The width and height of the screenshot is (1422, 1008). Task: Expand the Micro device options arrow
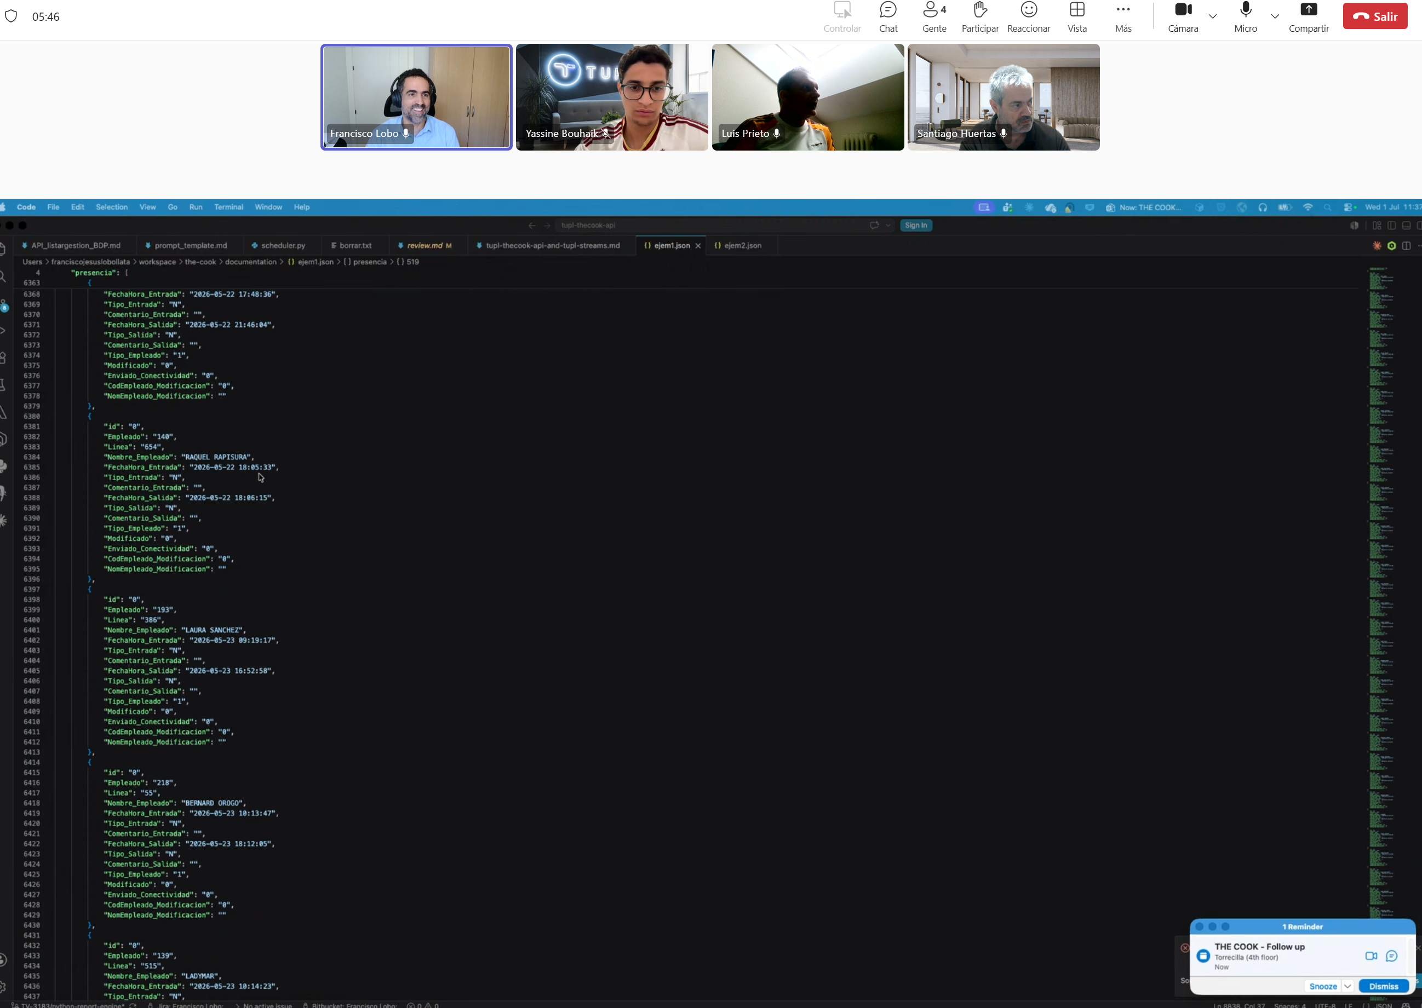pyautogui.click(x=1275, y=16)
